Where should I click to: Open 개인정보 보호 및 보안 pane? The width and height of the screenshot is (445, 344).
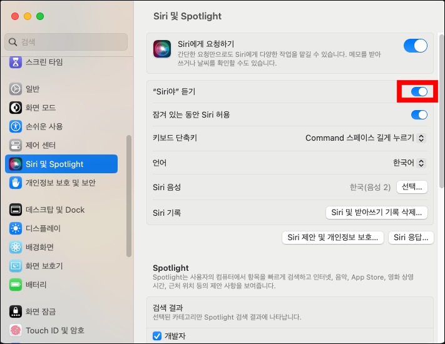[x=61, y=183]
